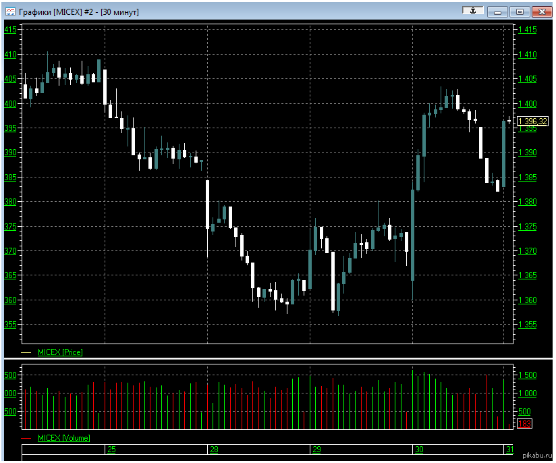Maximize the MICEX chart window
The height and width of the screenshot is (463, 556).
pos(520,11)
